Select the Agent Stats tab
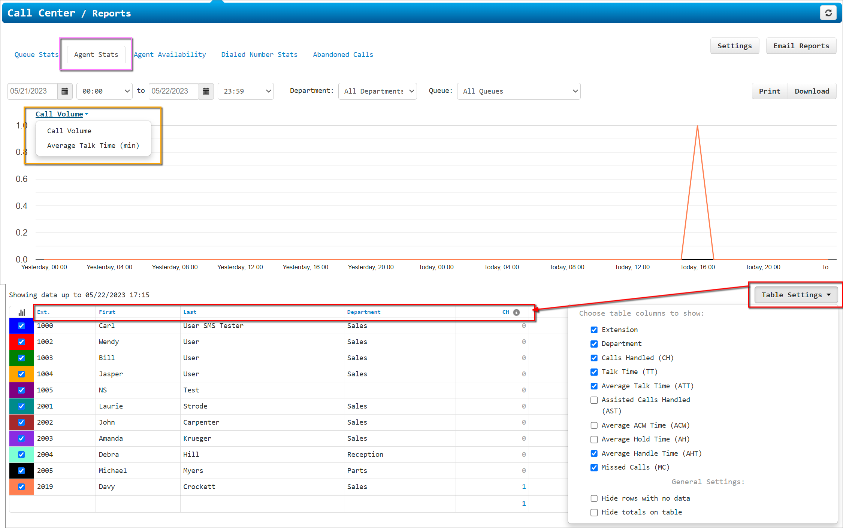The height and width of the screenshot is (528, 843). click(x=96, y=55)
